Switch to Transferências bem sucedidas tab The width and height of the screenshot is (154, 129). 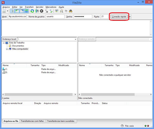point(61,121)
